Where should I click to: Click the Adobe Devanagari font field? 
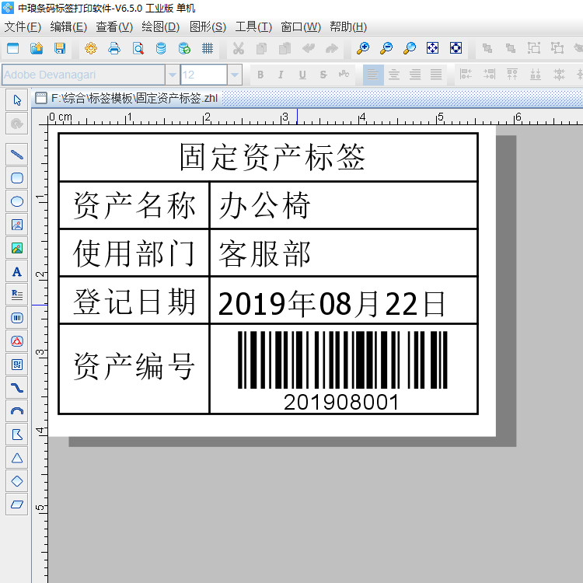click(84, 75)
